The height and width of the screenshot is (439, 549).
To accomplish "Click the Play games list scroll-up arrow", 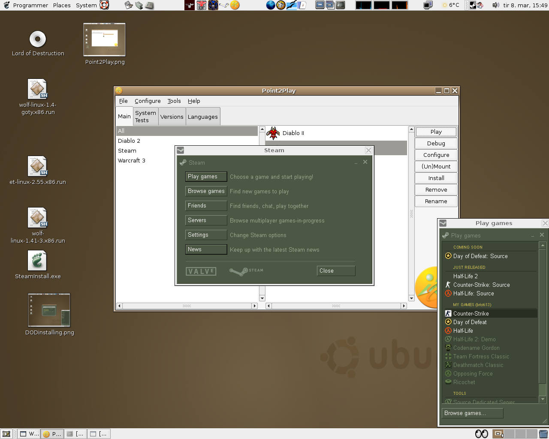I will coord(543,245).
